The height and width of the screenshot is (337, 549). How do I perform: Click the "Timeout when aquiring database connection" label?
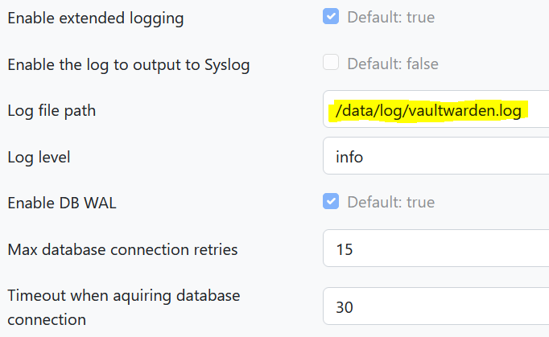pyautogui.click(x=124, y=306)
